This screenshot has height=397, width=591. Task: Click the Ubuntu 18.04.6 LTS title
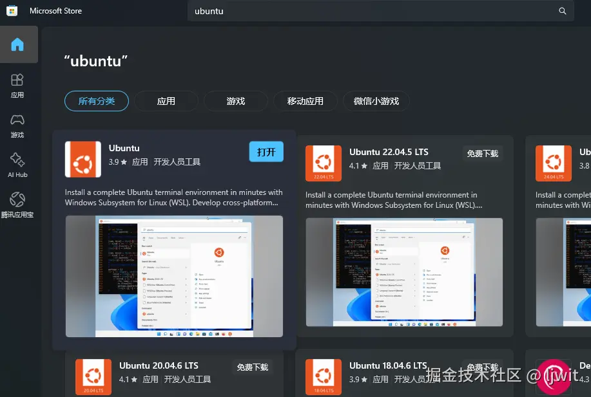click(388, 365)
